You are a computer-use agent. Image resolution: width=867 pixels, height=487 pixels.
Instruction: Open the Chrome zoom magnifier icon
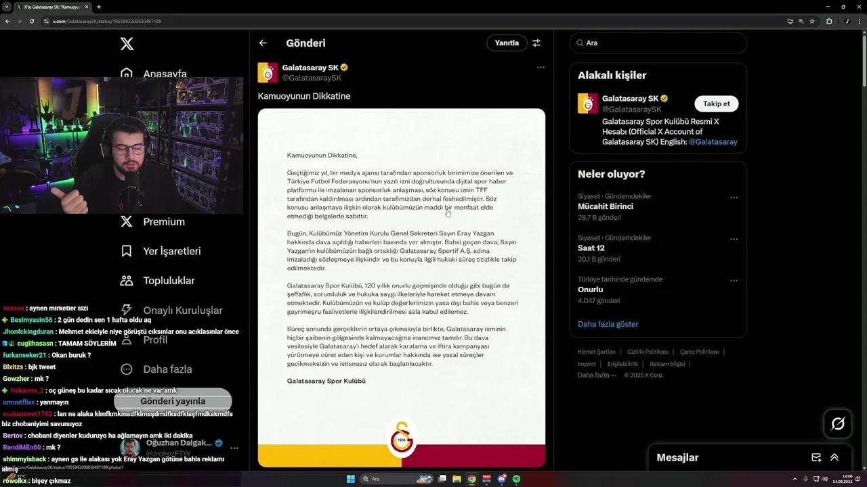click(x=801, y=21)
